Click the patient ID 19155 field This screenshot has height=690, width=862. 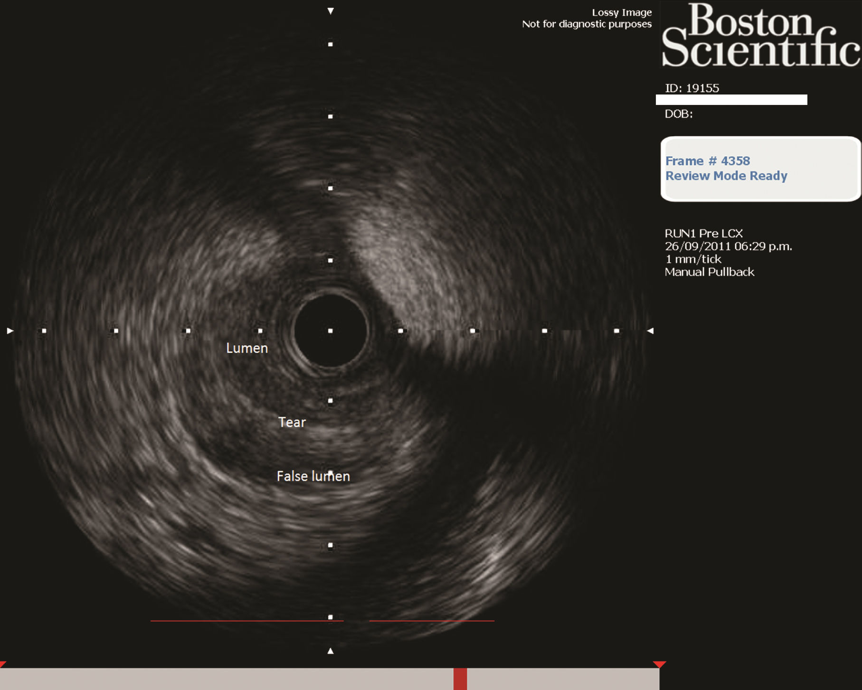click(x=691, y=88)
